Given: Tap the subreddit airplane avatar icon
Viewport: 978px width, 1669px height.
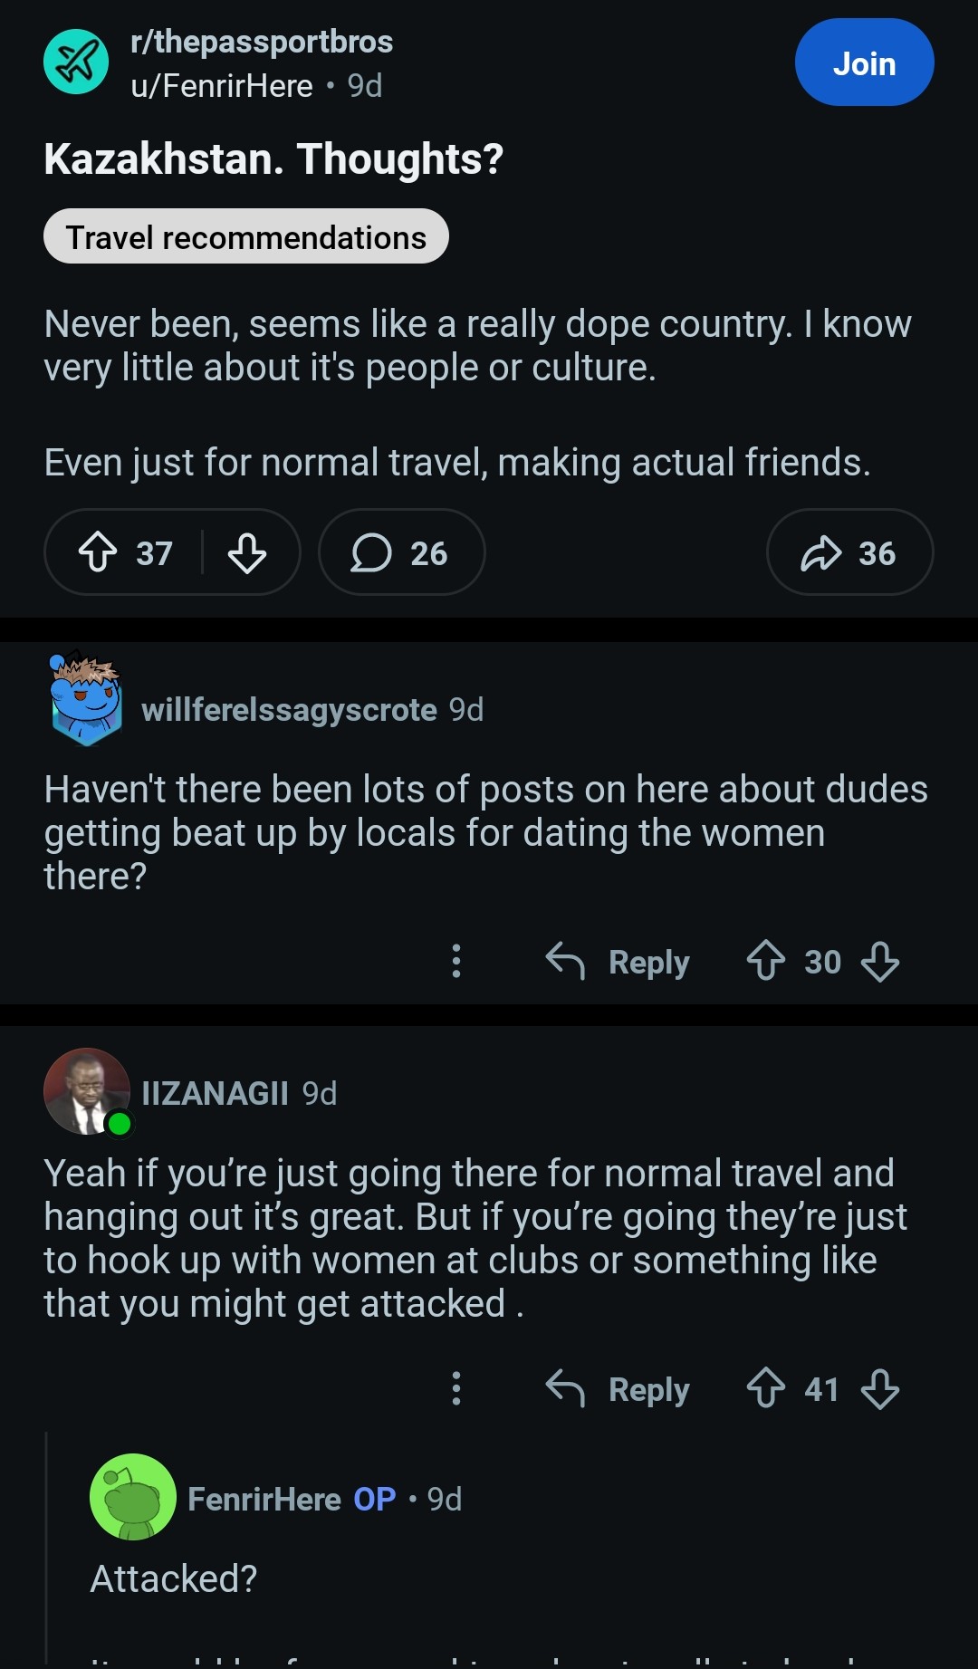Looking at the screenshot, I should coord(76,62).
